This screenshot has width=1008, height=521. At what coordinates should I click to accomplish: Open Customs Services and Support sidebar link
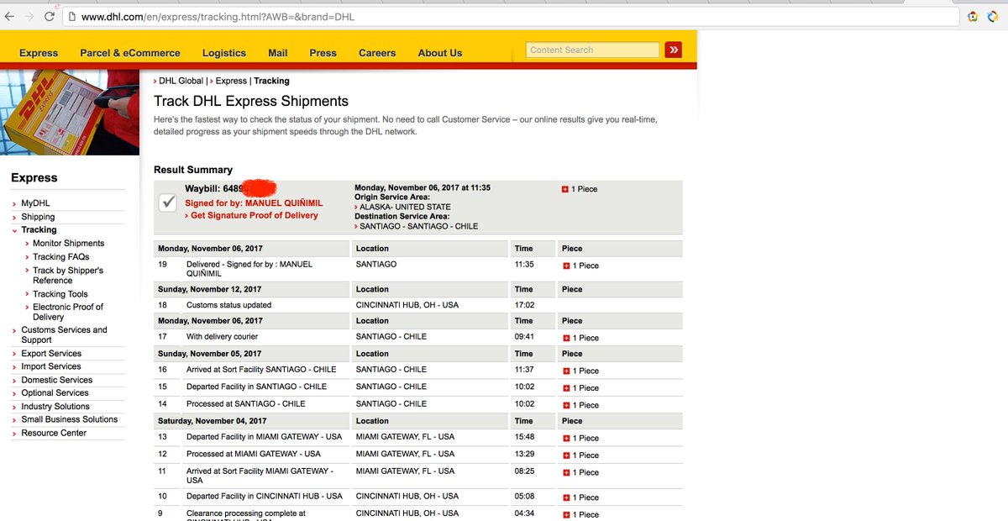coord(65,335)
